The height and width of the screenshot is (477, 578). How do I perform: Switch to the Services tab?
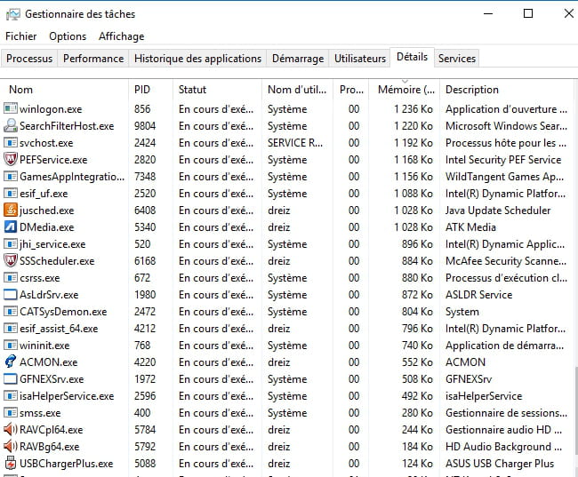(x=457, y=59)
